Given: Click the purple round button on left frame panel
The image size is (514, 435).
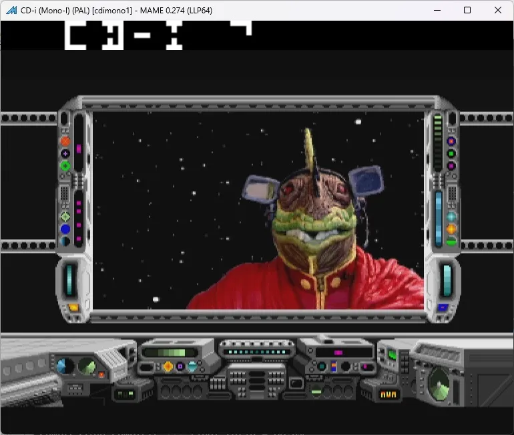Looking at the screenshot, I should 65,153.
